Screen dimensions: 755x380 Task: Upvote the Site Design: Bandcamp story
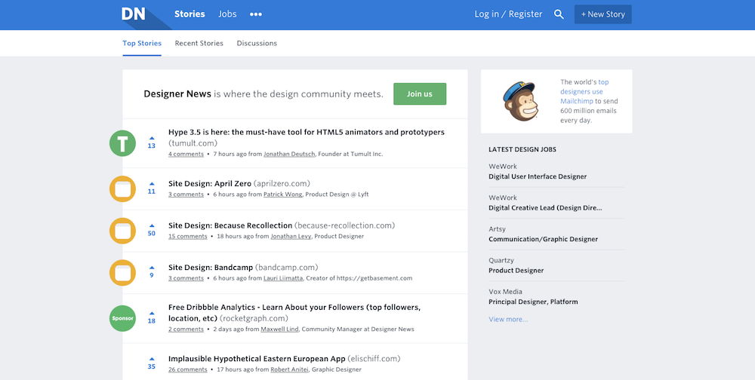pyautogui.click(x=152, y=268)
